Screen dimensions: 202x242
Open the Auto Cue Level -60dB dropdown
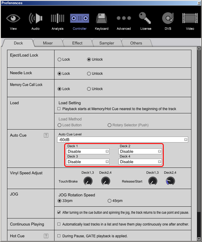click(122, 140)
